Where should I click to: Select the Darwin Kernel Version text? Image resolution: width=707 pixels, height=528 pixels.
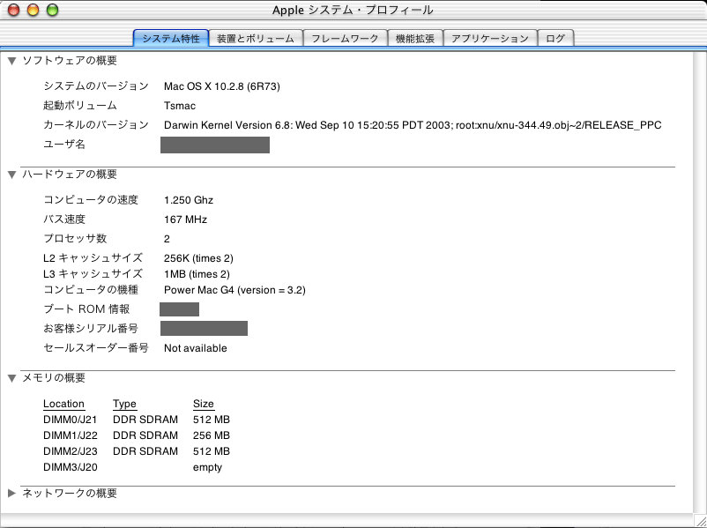[x=413, y=125]
